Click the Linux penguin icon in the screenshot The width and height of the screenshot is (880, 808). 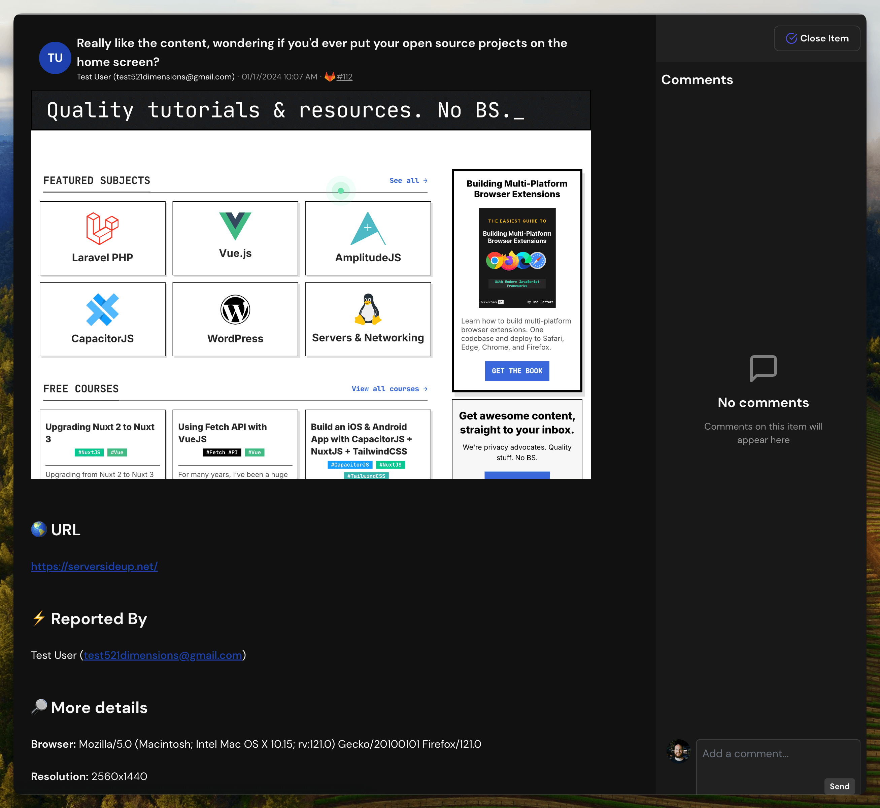[368, 309]
